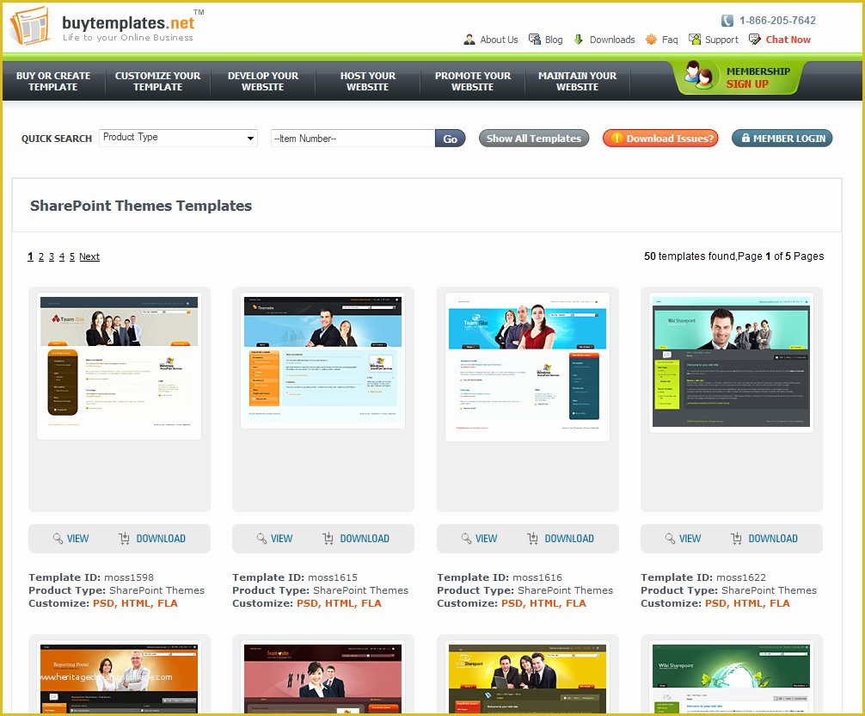Click Download text for template moss1622
Screen dimensions: 865x716
coord(773,538)
